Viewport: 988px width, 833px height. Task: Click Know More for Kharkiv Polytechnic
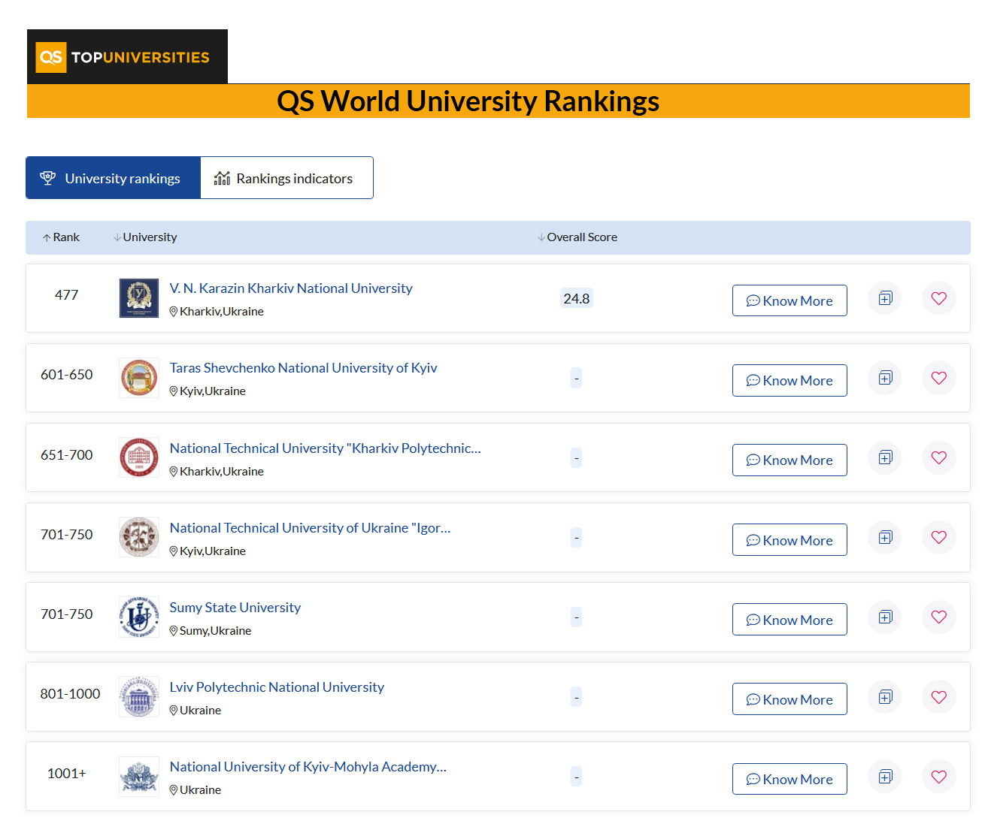(x=789, y=460)
